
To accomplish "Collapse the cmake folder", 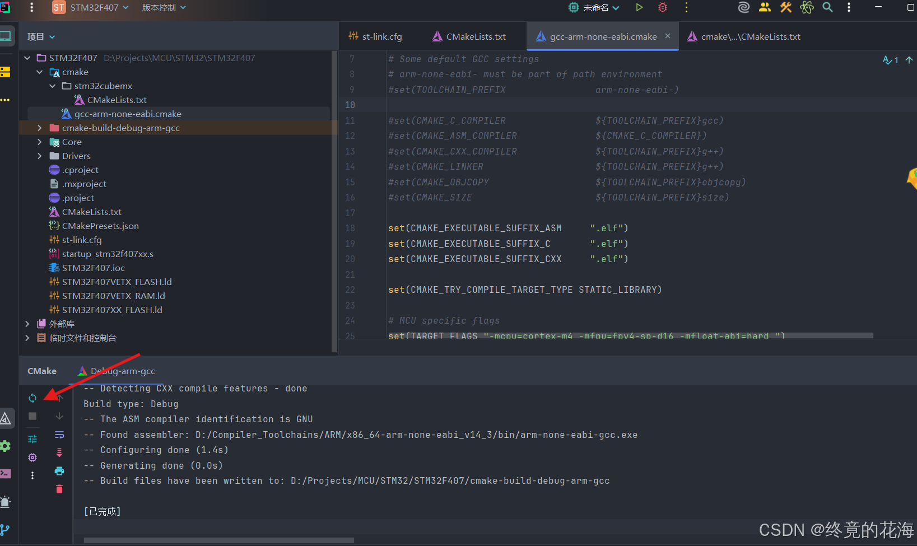I will 39,72.
